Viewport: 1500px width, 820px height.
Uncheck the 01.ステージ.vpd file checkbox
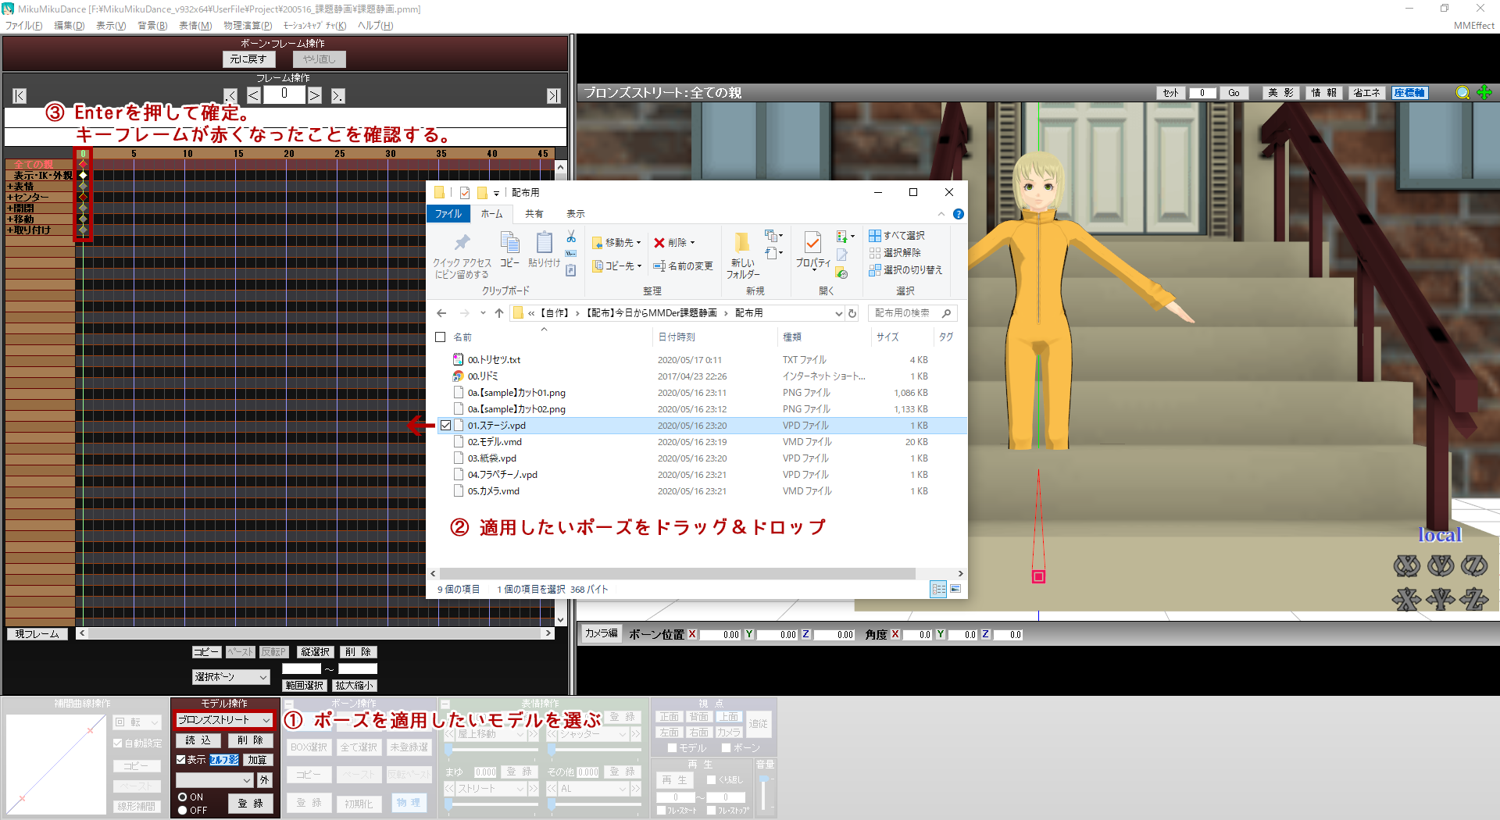coord(446,426)
